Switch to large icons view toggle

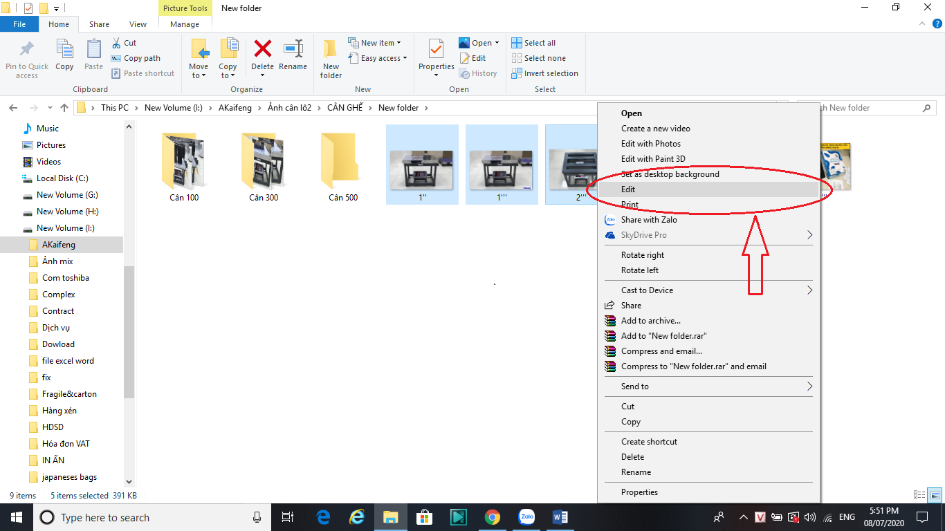point(935,495)
